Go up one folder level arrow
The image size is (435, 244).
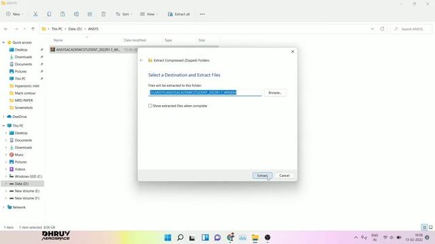pyautogui.click(x=33, y=28)
